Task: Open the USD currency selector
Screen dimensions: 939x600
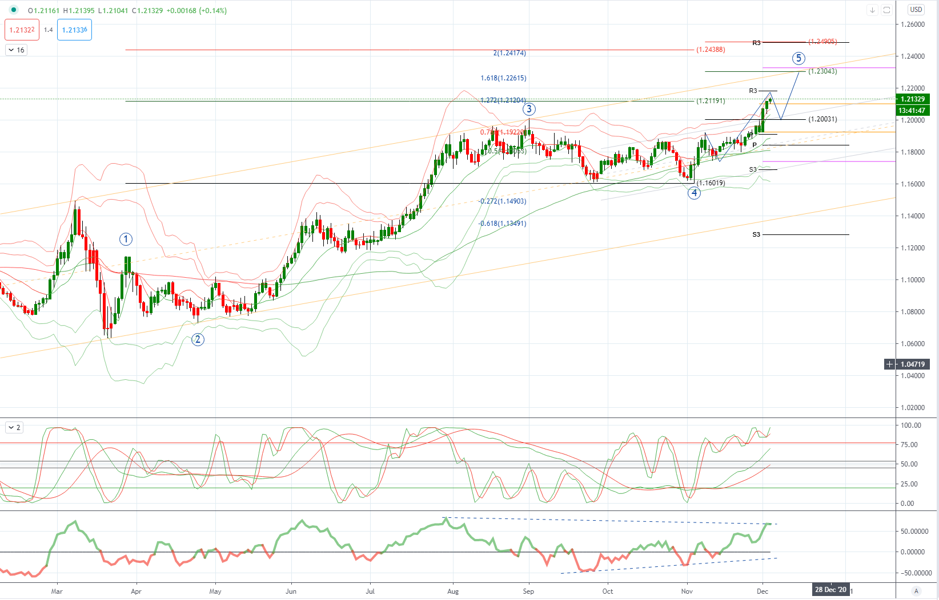Action: (916, 10)
